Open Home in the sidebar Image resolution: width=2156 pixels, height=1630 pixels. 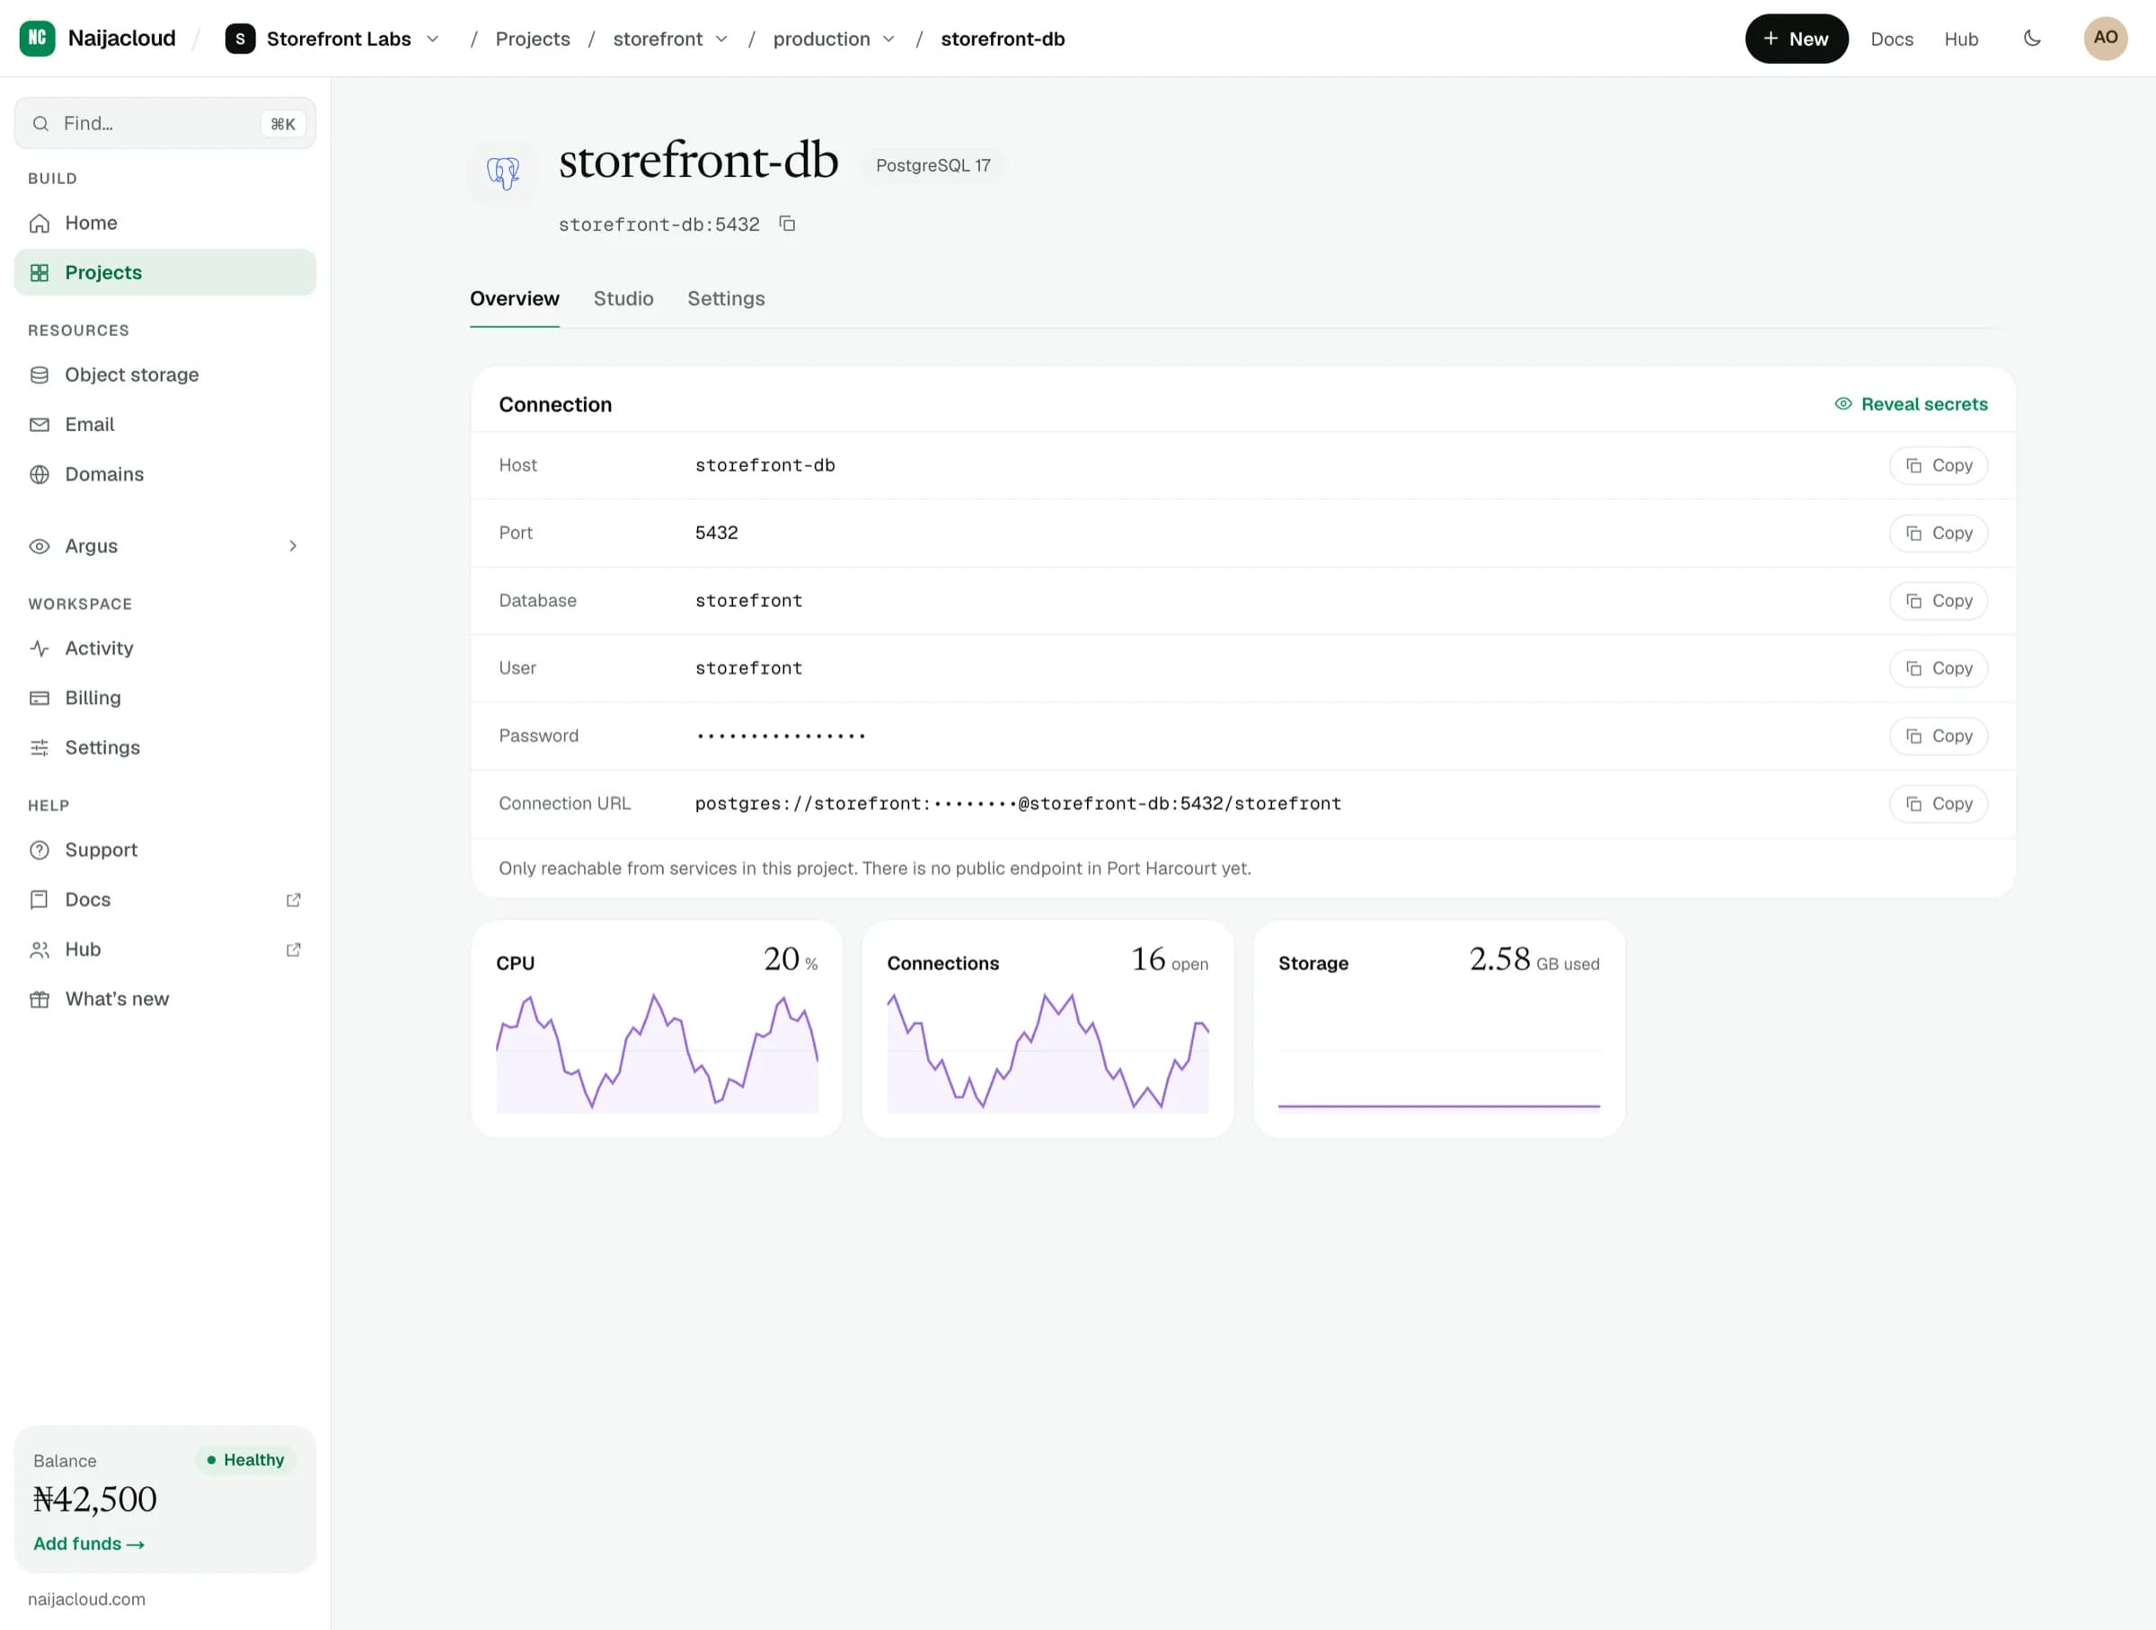pyautogui.click(x=164, y=222)
